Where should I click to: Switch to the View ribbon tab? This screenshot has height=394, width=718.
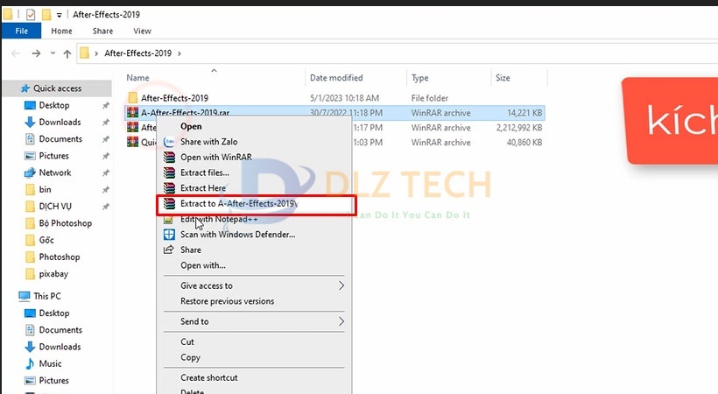click(x=142, y=31)
